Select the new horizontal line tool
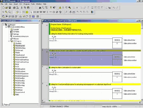 [x=51, y=12]
